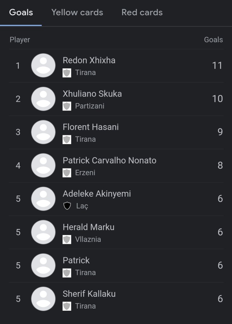
Task: Click Xhuliano Skuka's profile avatar
Action: [x=43, y=99]
